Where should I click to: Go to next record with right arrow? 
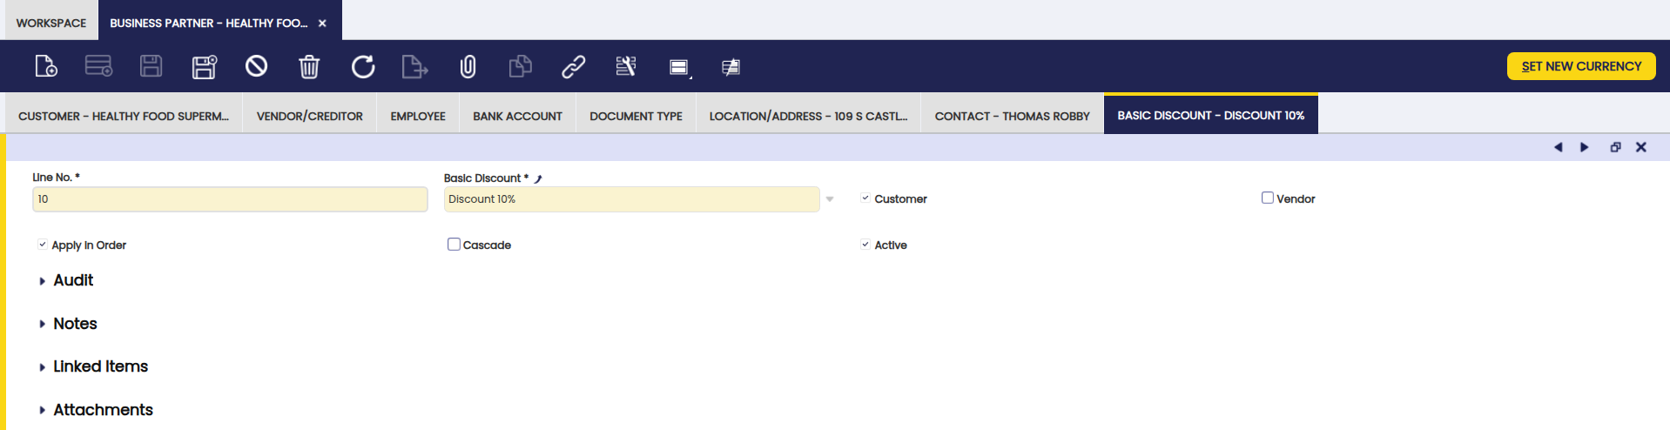click(1585, 147)
